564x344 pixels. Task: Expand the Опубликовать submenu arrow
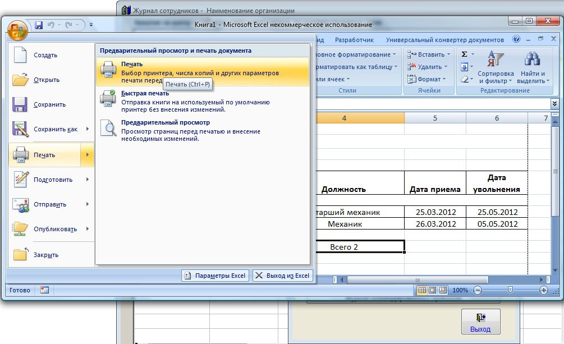click(x=88, y=229)
